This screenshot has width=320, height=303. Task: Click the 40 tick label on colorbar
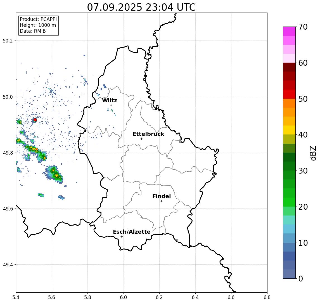[303, 135]
